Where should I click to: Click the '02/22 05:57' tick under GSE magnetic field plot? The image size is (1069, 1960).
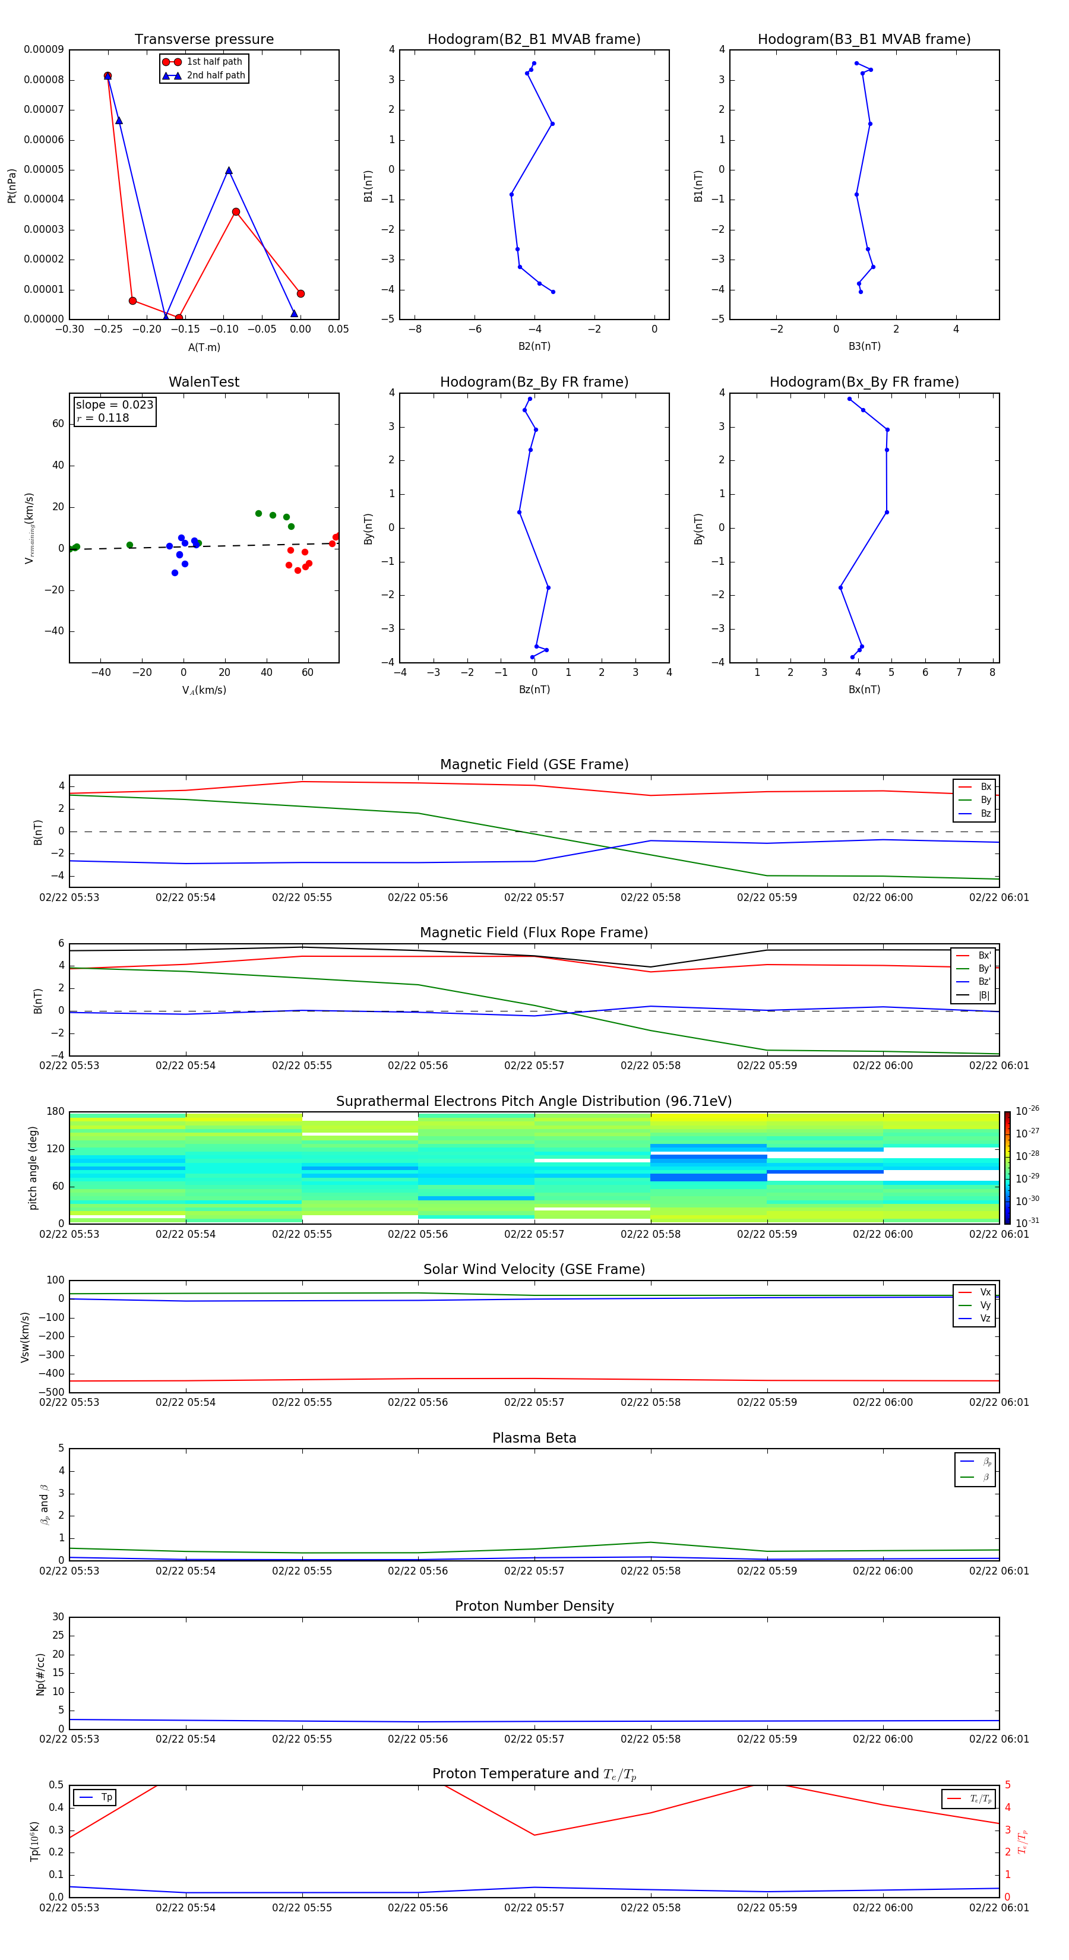534,898
